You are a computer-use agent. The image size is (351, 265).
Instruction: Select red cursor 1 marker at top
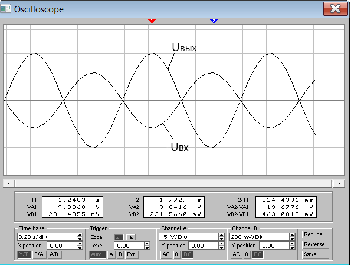tap(152, 21)
